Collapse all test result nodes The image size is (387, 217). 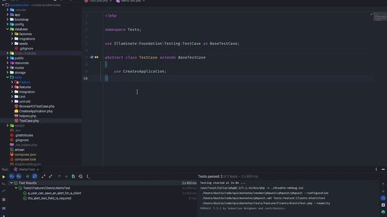coord(51,177)
